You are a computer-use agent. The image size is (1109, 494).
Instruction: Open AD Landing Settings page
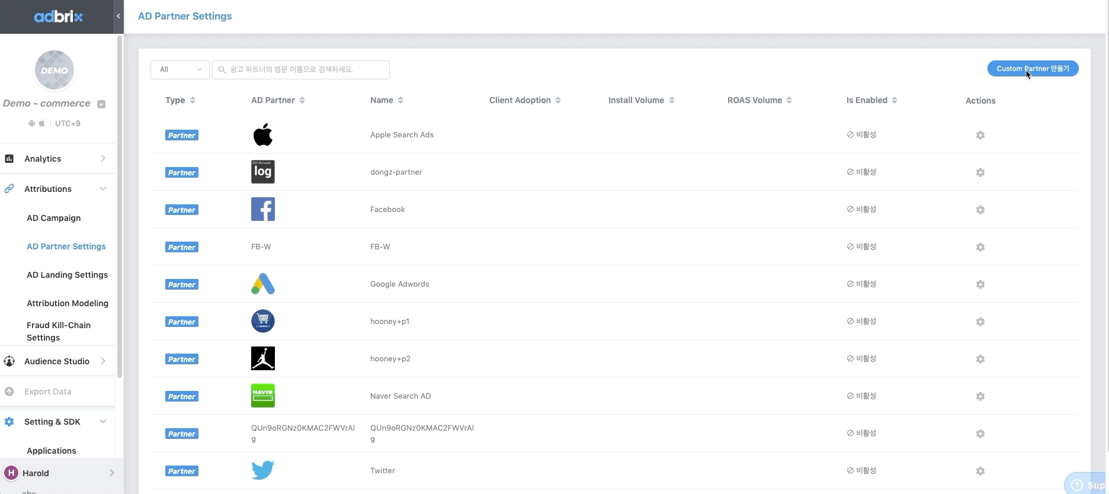(67, 275)
